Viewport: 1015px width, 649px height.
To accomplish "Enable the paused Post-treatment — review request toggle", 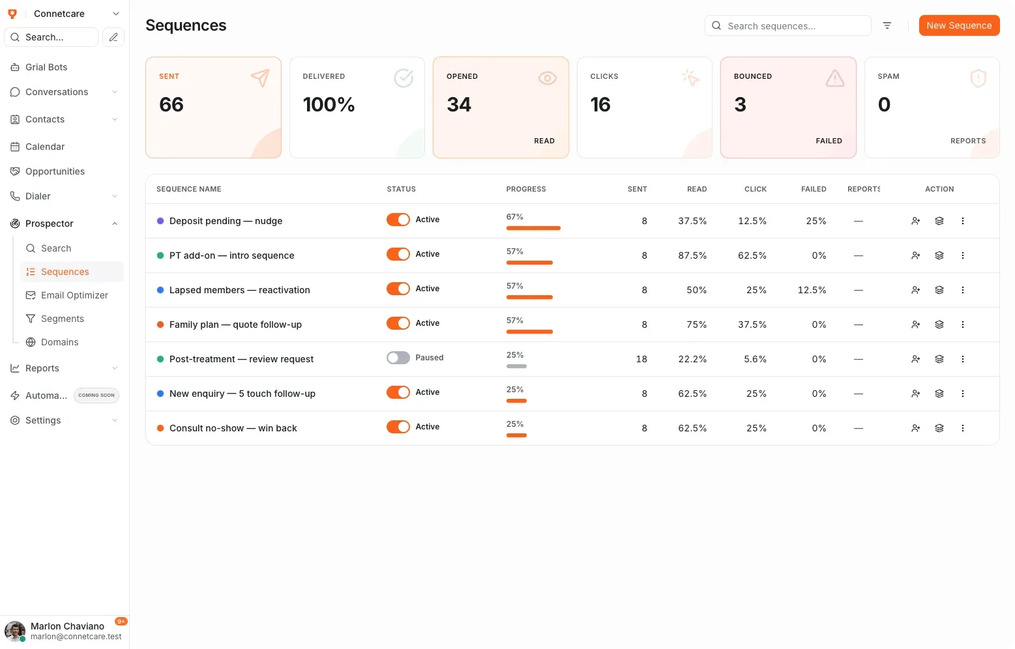I will point(398,358).
